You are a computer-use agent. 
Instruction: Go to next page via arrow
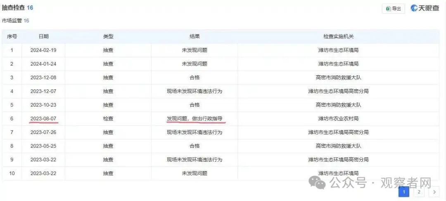[x=434, y=192]
